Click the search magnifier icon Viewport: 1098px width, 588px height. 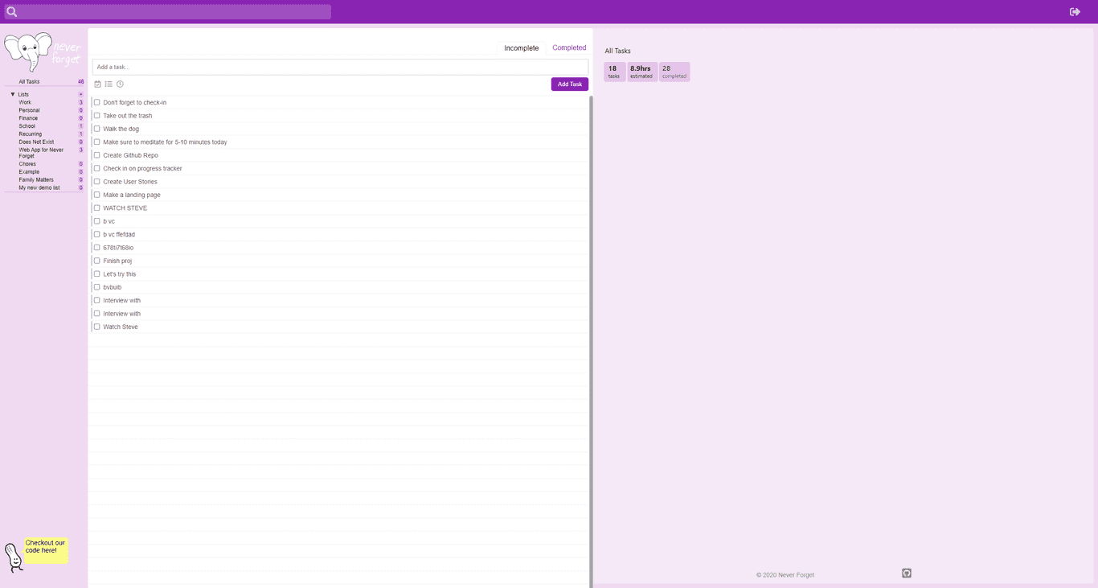coord(12,12)
